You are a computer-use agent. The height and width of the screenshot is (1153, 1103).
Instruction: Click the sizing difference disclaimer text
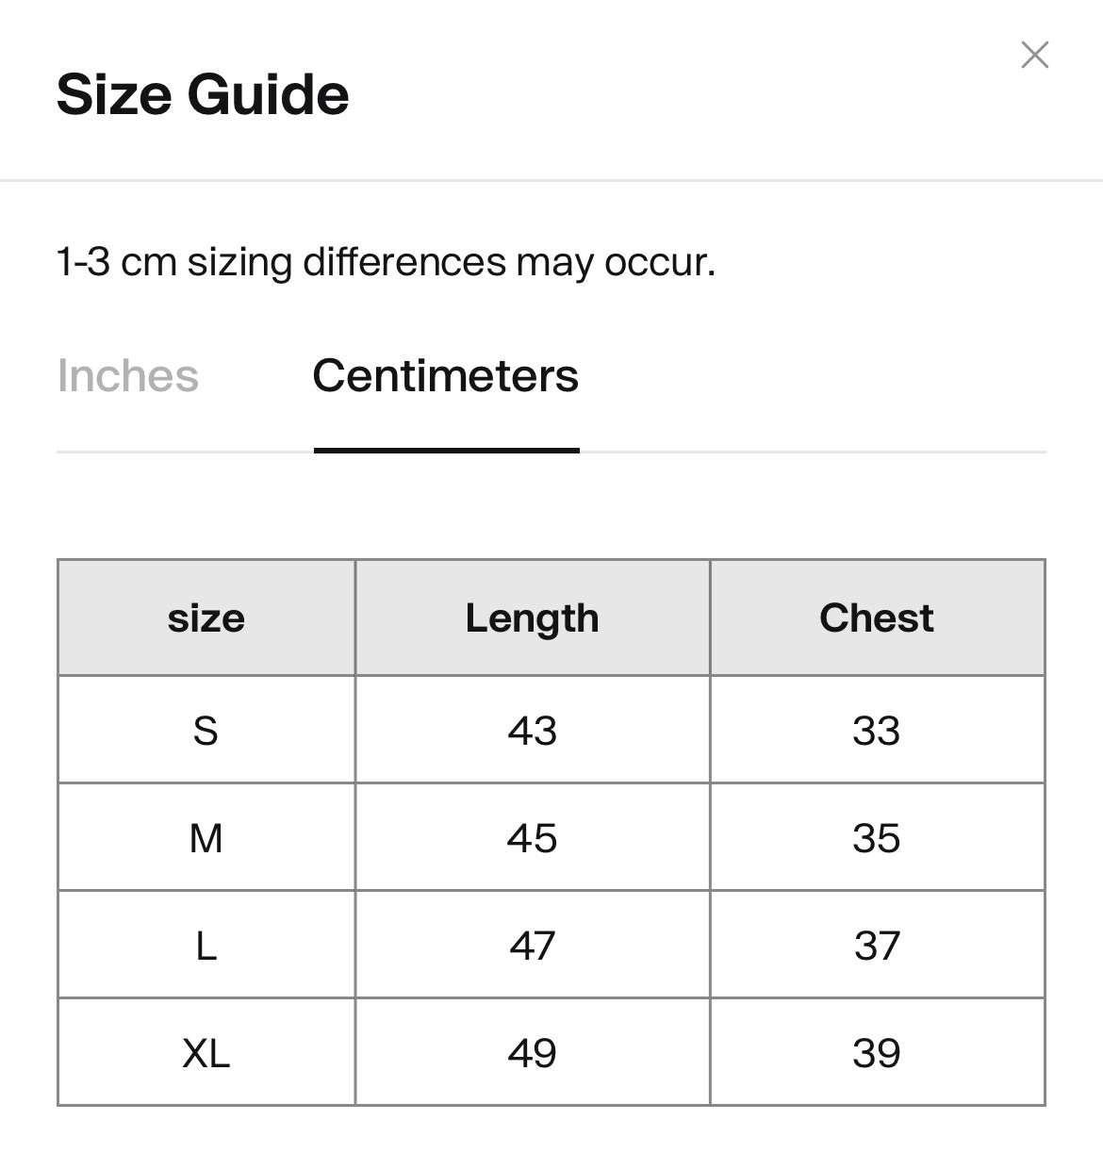pos(387,263)
